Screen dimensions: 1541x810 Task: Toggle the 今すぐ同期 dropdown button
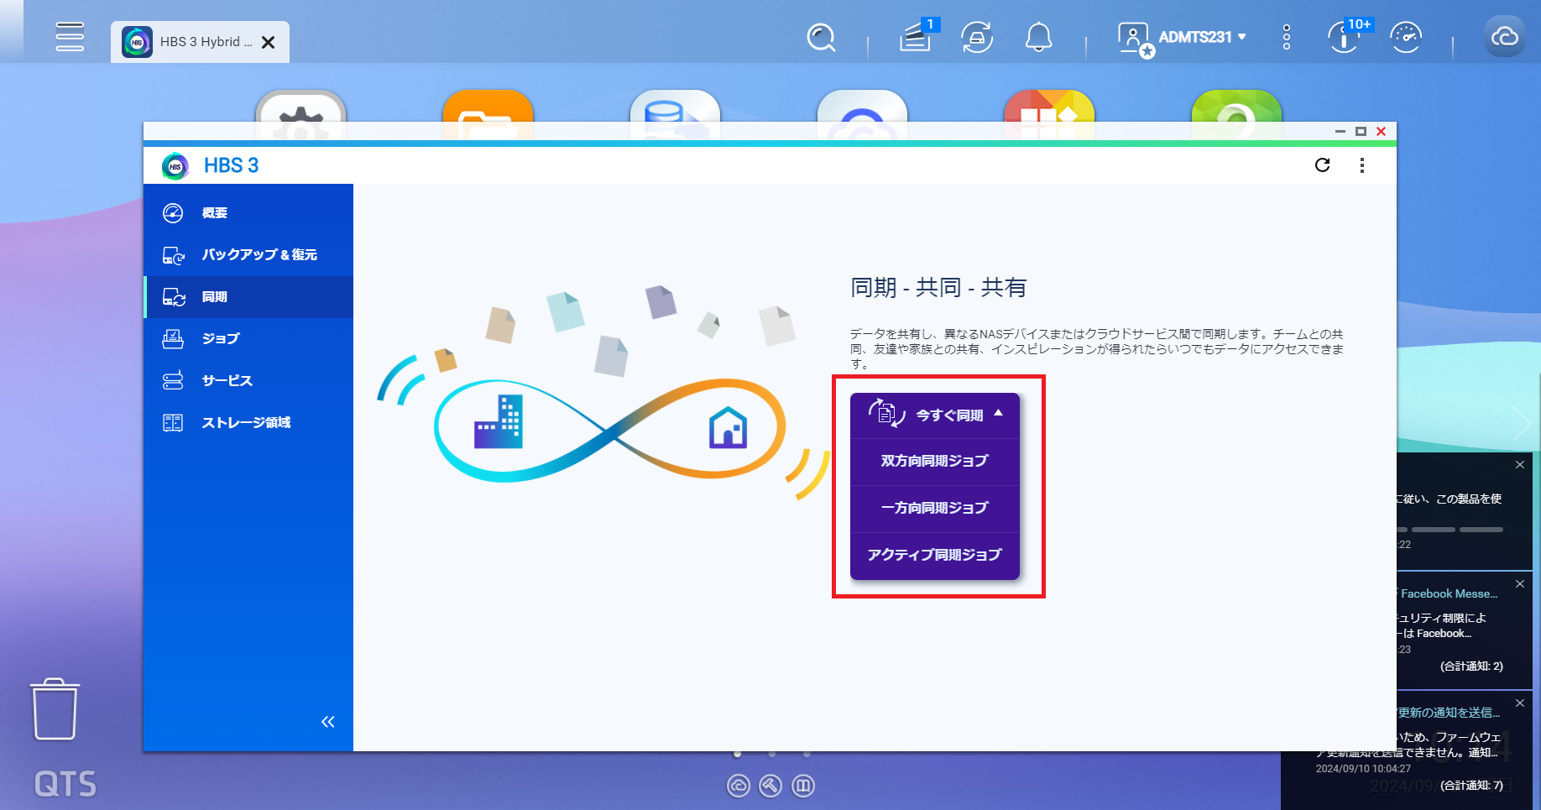point(935,415)
